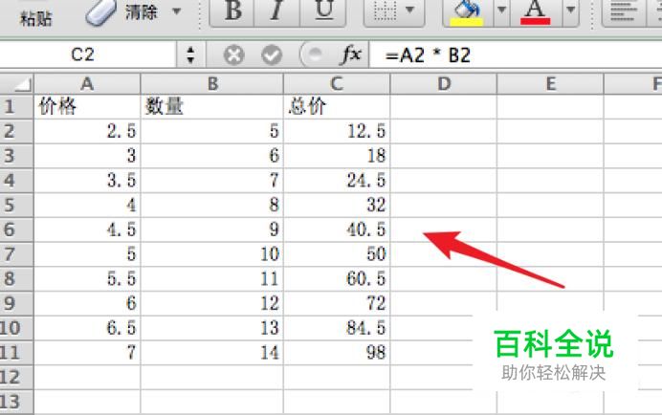Select column C header

pos(337,83)
